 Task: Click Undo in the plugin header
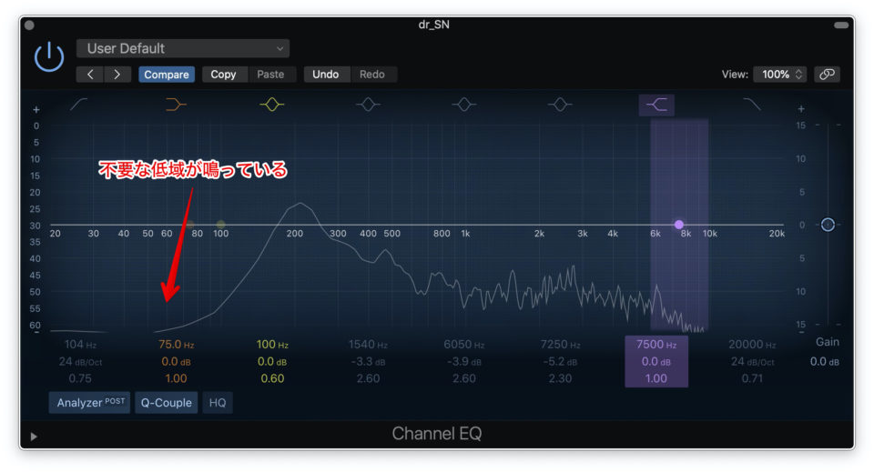coord(325,75)
